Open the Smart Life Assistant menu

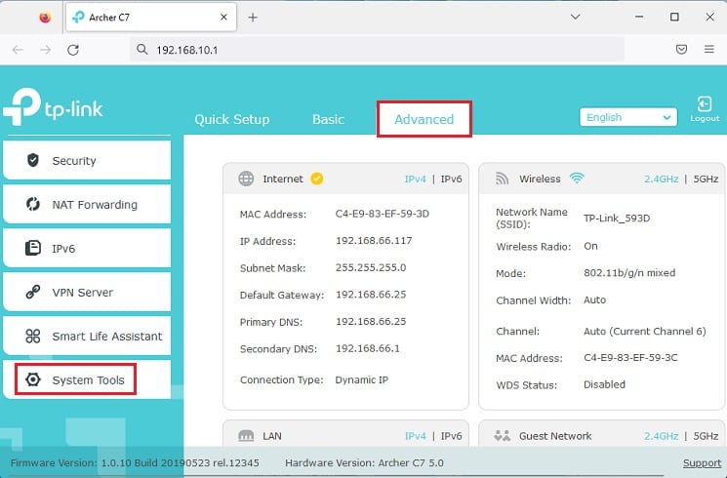87,337
